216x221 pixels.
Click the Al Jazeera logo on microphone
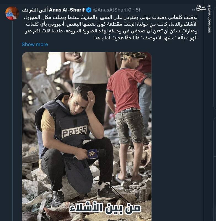(x=93, y=154)
